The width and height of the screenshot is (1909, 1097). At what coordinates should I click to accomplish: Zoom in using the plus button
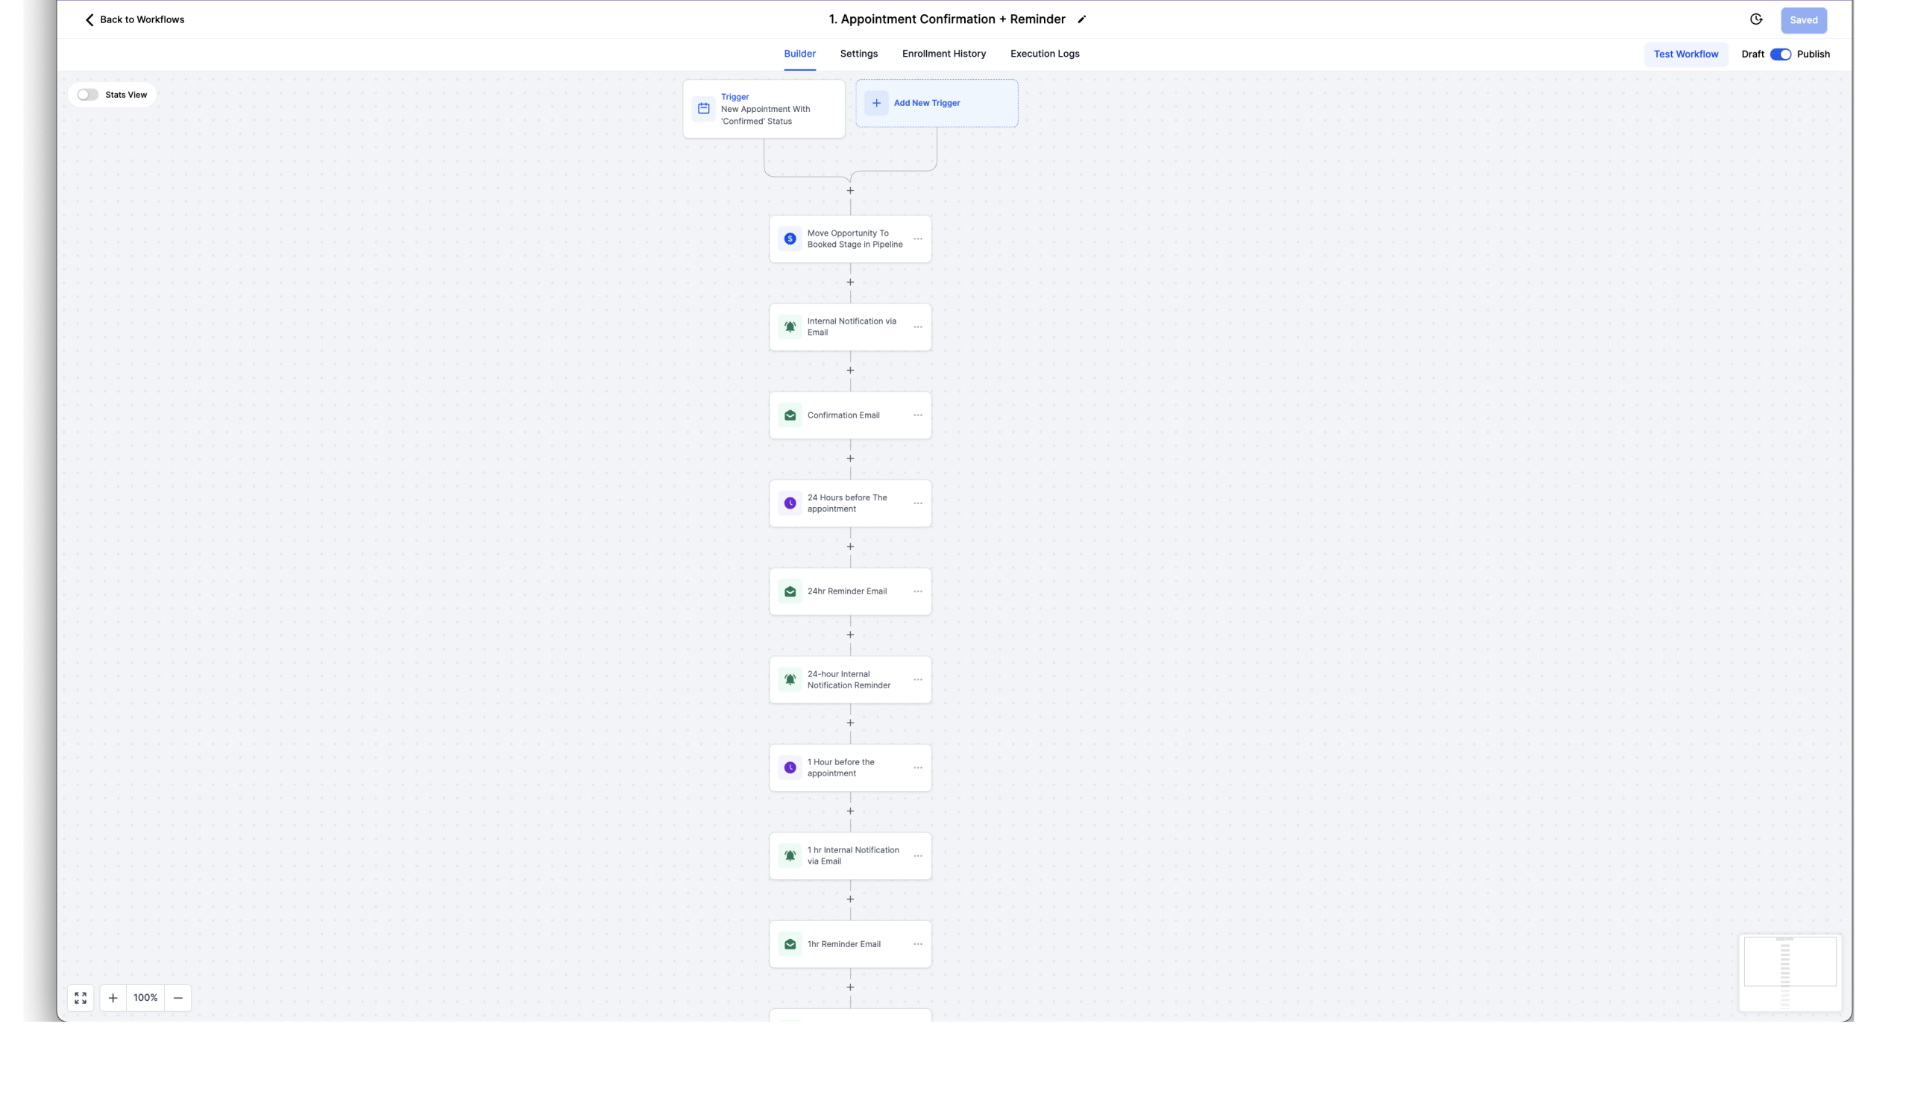(113, 998)
